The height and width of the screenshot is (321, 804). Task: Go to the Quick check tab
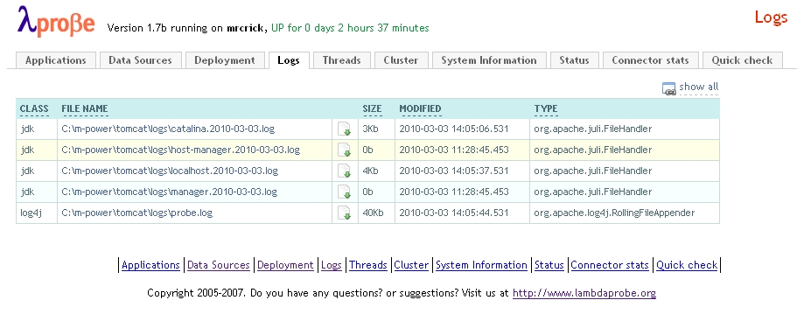(742, 60)
